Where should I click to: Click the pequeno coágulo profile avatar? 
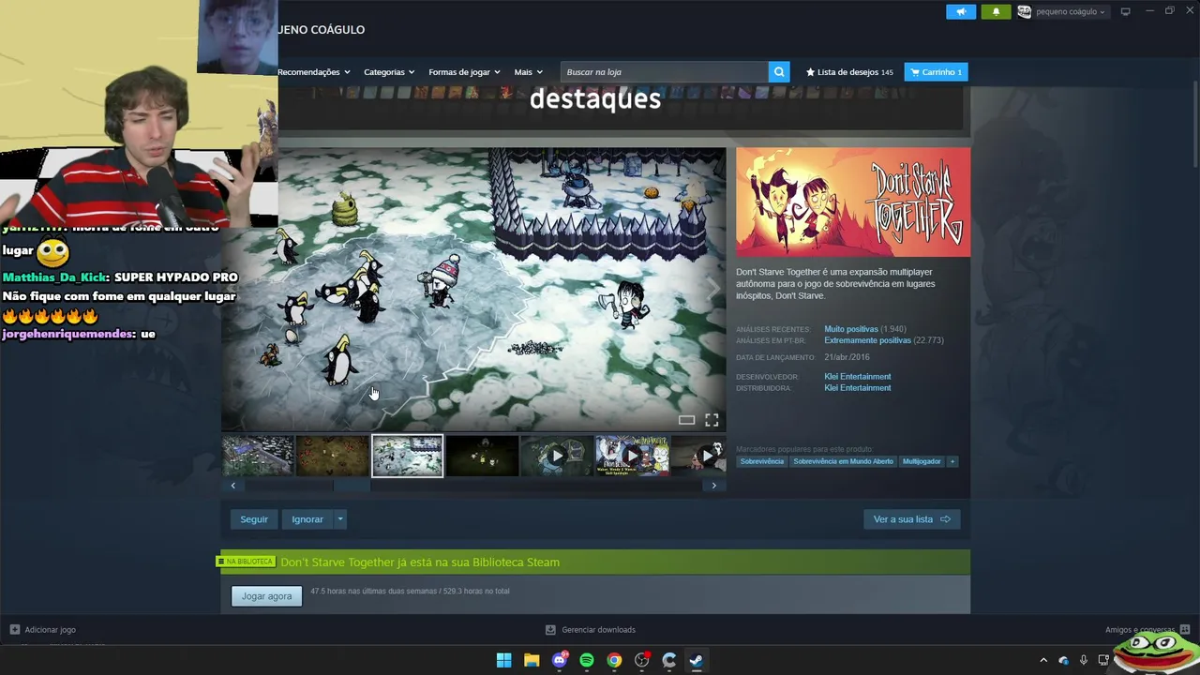pyautogui.click(x=1024, y=11)
